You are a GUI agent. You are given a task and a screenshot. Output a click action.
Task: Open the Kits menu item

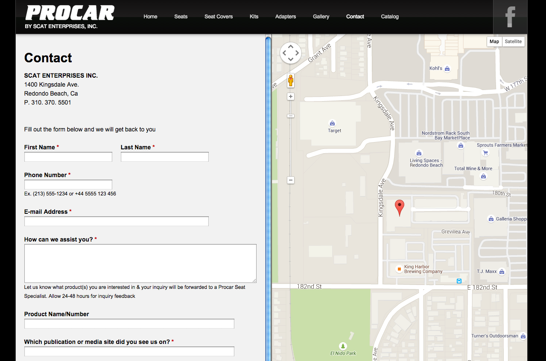coord(254,17)
